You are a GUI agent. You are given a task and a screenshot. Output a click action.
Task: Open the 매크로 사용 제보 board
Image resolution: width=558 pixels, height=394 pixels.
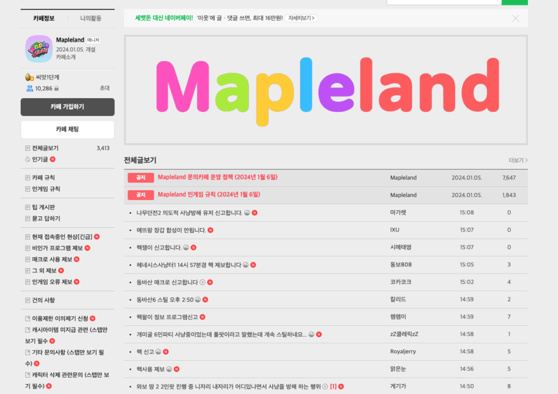[x=52, y=259]
